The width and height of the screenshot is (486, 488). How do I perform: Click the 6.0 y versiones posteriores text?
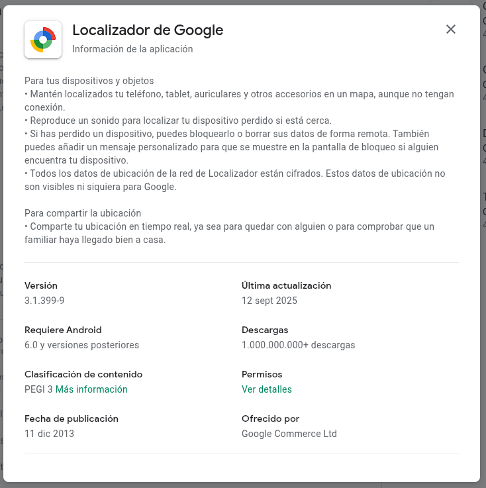coord(82,345)
